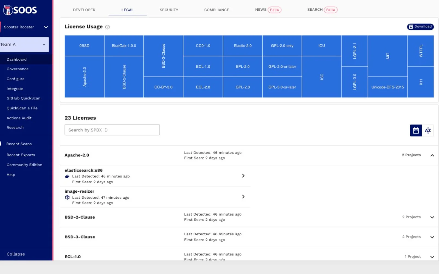Expand the BSD-3-Clause license row
Viewport: 439px width, 274px height.
click(x=432, y=237)
